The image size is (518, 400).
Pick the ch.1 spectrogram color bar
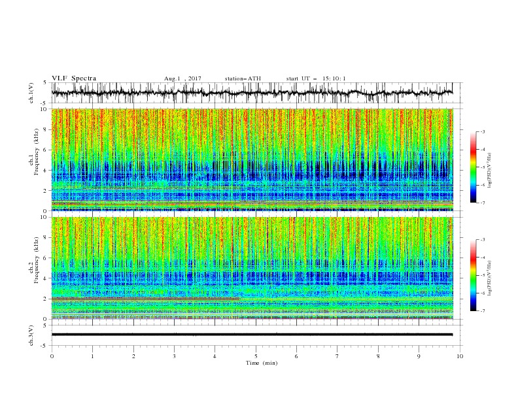tap(473, 167)
